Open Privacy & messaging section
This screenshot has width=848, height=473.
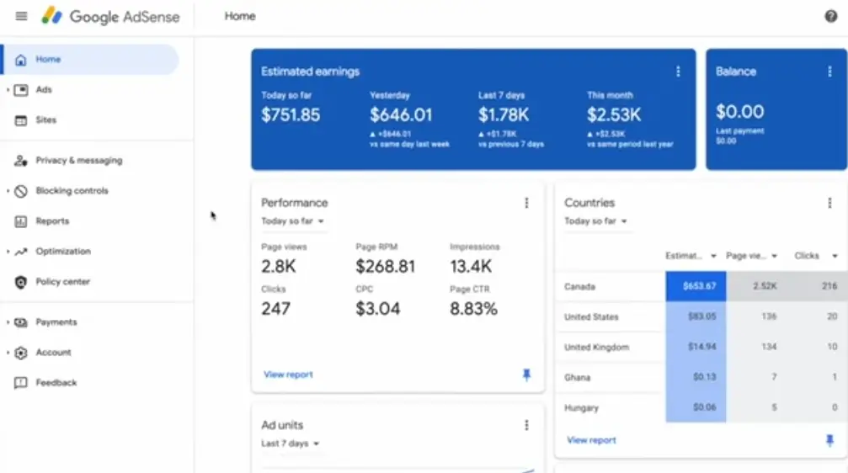pos(79,161)
